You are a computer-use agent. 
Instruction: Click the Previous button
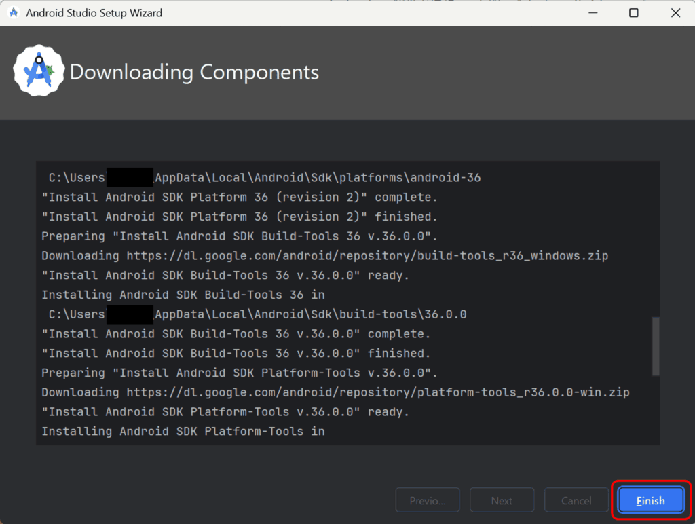[428, 500]
